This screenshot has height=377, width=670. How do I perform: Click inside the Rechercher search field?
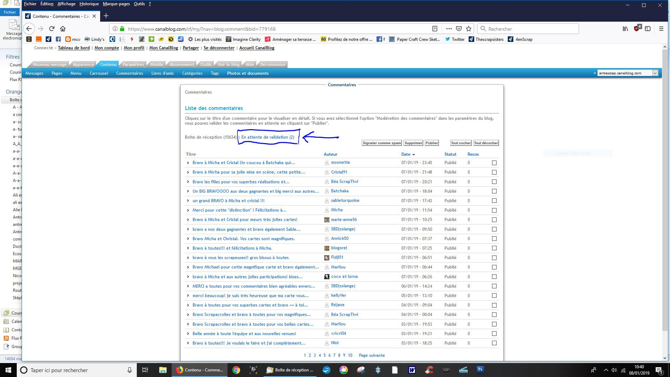click(x=528, y=29)
